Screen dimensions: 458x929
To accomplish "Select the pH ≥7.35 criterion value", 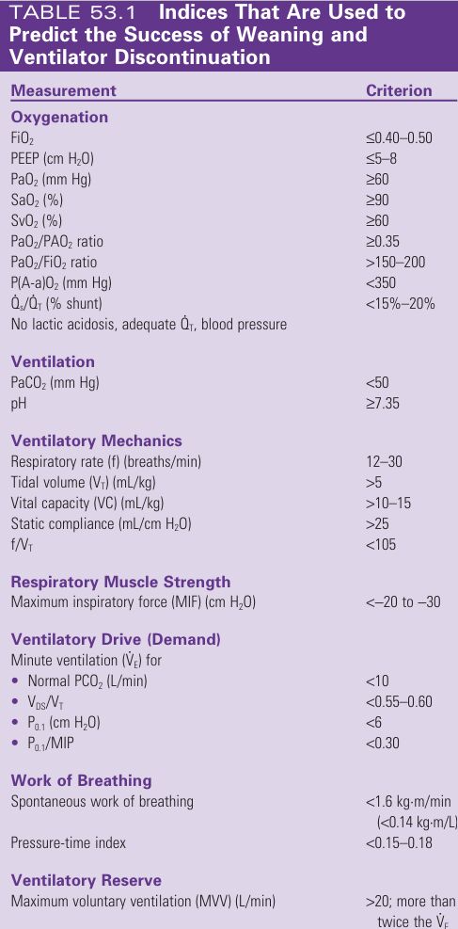I will (x=382, y=404).
